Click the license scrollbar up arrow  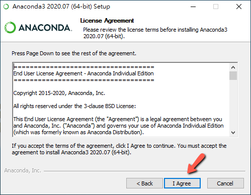(233, 67)
